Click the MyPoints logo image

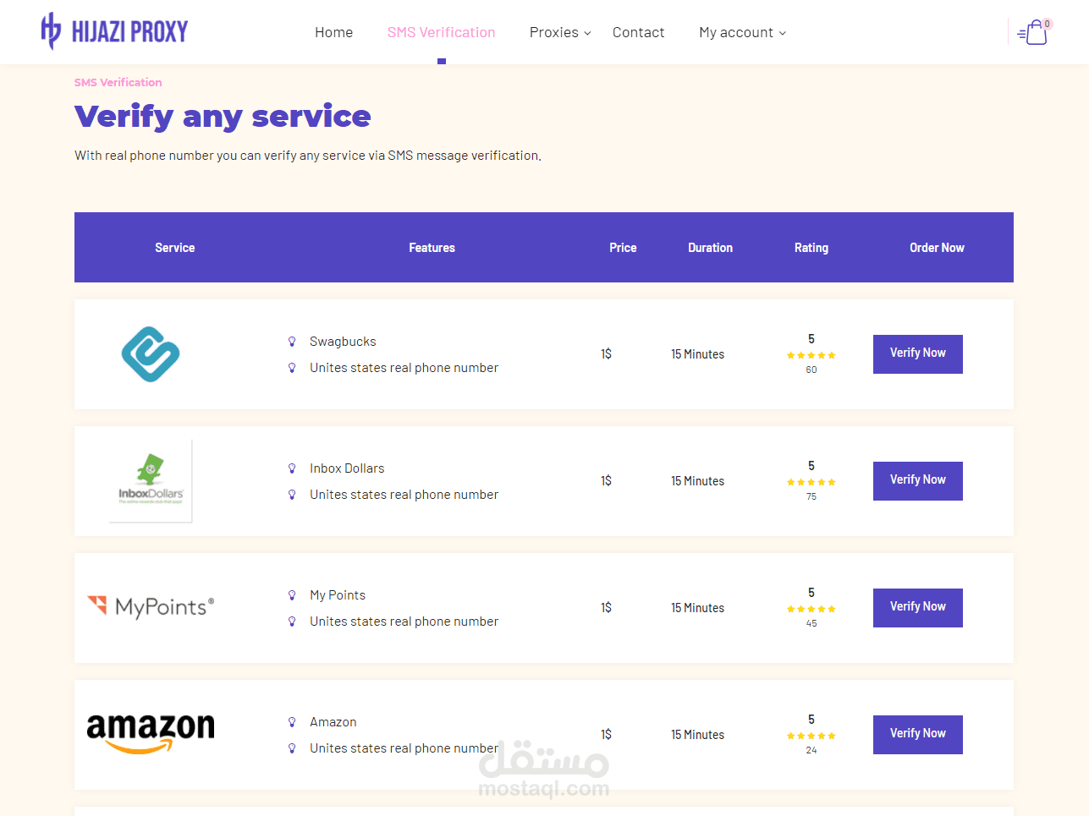(x=151, y=606)
